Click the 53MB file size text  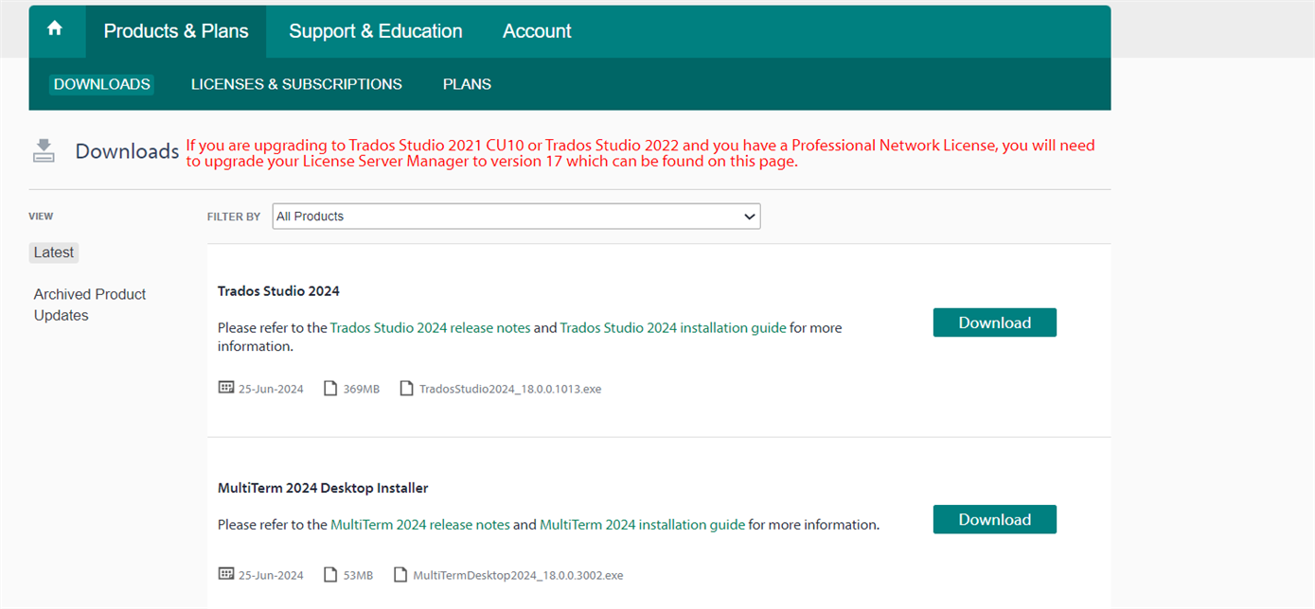(x=358, y=575)
